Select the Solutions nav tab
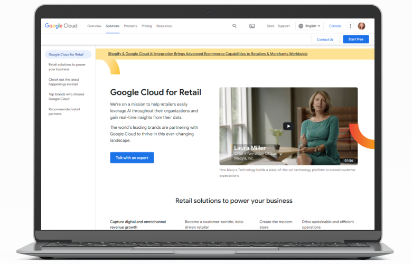The image size is (412, 264). [113, 26]
